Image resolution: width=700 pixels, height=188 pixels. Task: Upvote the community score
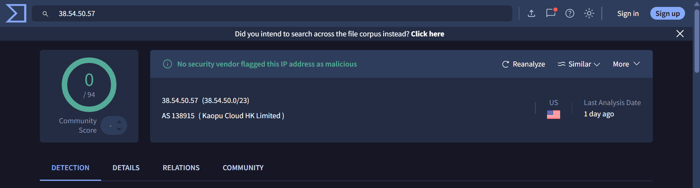click(119, 122)
